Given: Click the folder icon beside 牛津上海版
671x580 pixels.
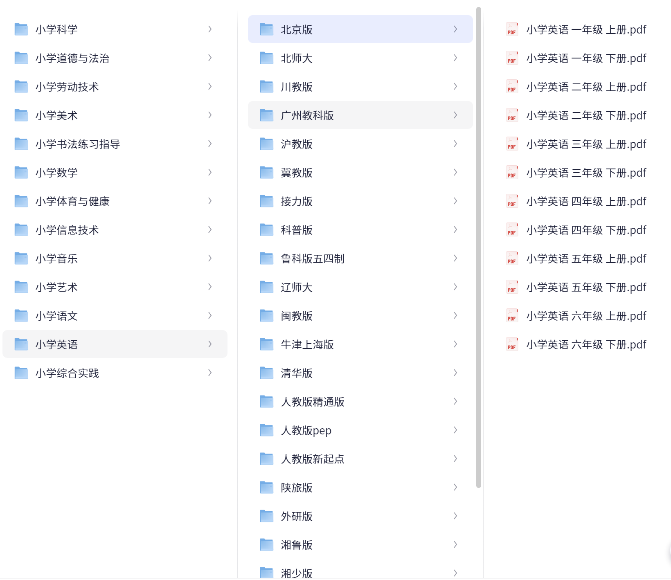Looking at the screenshot, I should (267, 344).
